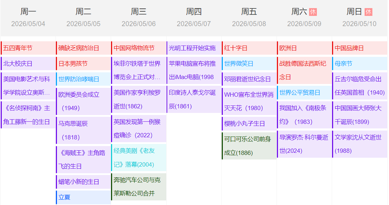The image size is (389, 205).
Task: Select the 立夏 solar term entry
Action: tap(83, 197)
